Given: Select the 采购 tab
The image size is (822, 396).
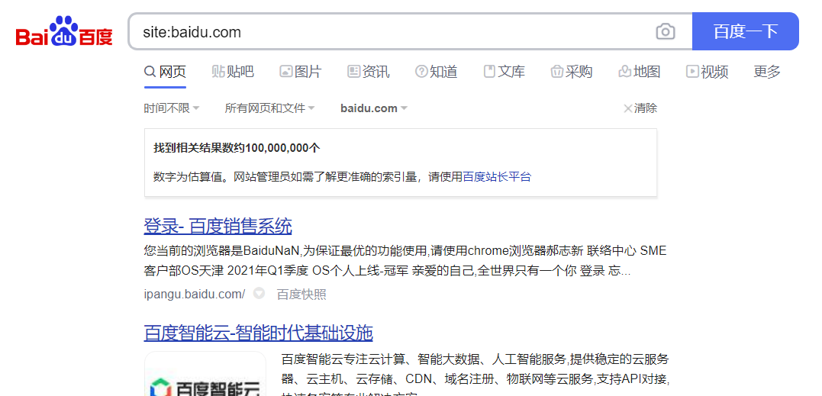Looking at the screenshot, I should click(x=572, y=71).
